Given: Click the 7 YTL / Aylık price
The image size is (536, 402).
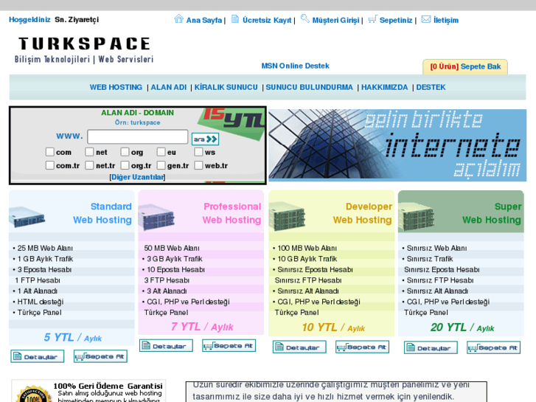Looking at the screenshot, I should click(x=202, y=327).
